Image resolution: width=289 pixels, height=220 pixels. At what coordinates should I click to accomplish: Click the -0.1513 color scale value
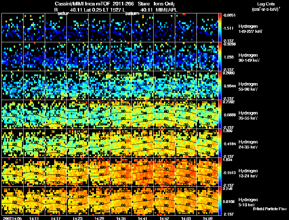pos(229,173)
